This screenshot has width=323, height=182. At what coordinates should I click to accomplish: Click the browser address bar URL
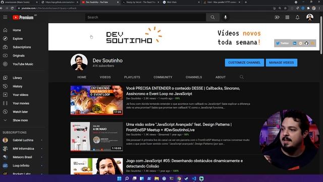click(x=49, y=8)
